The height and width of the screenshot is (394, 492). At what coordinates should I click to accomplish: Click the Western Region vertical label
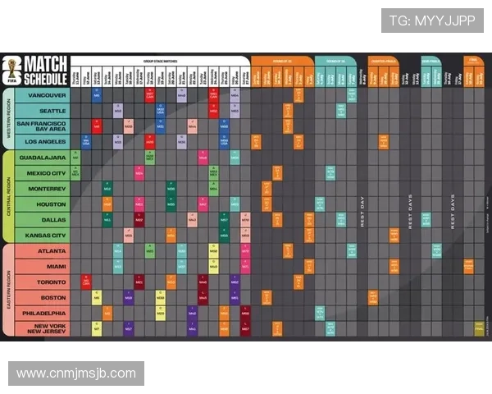[7, 118]
